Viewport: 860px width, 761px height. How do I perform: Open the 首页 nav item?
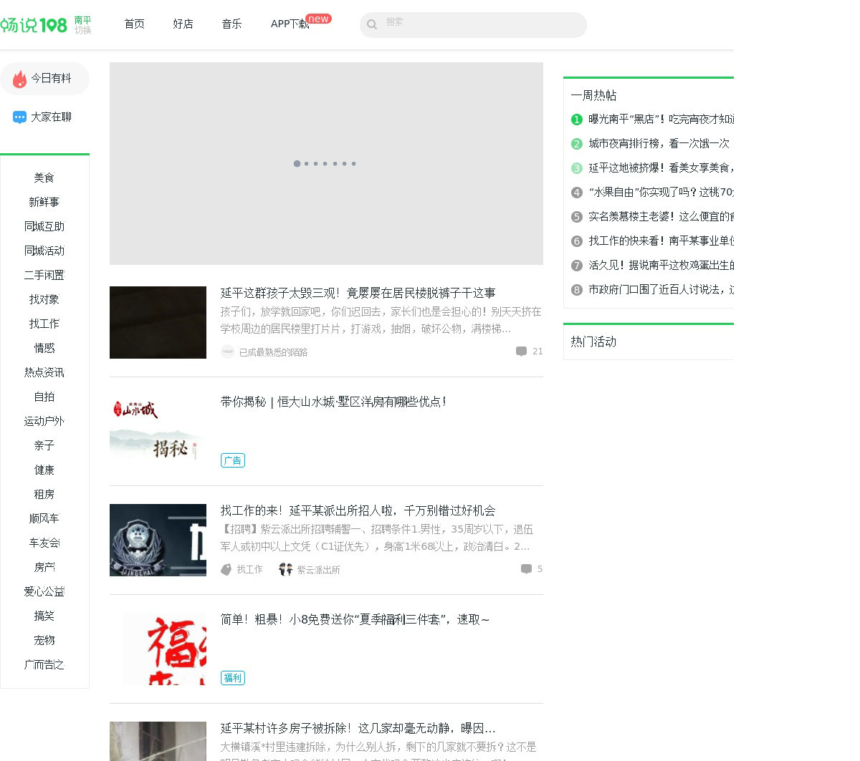point(134,24)
